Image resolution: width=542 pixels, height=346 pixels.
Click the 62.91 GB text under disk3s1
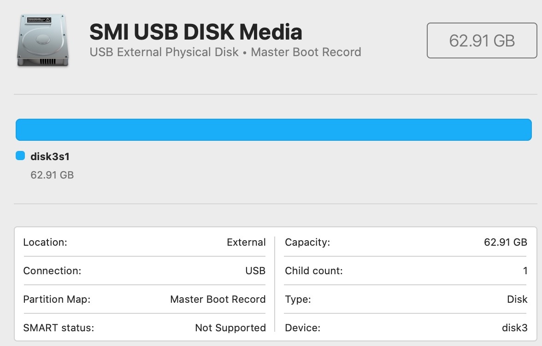(52, 175)
